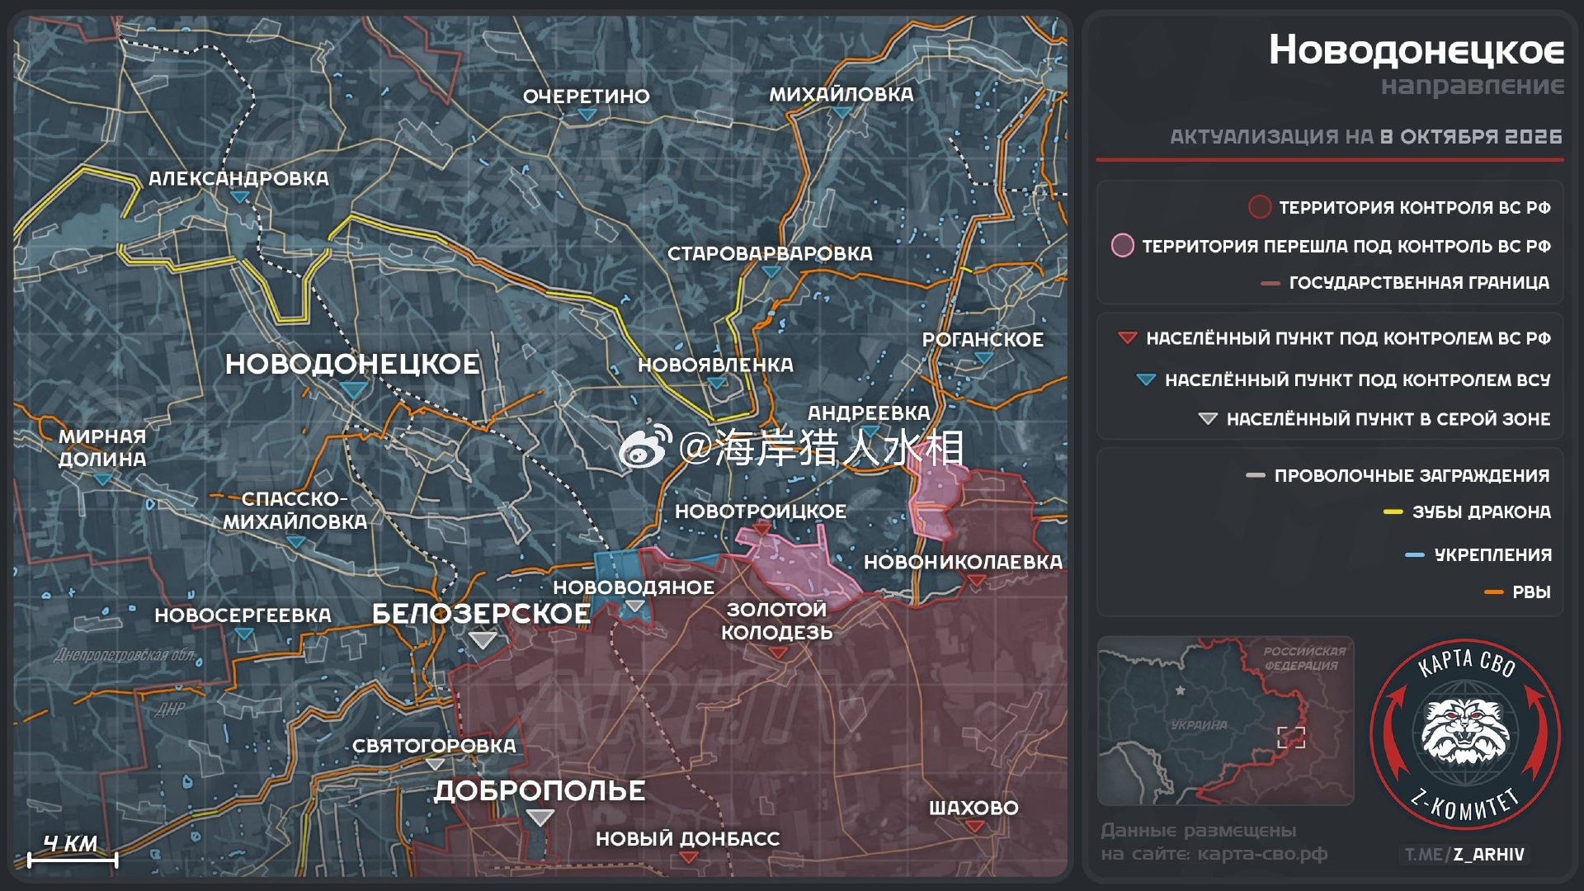The image size is (1584, 891).
Task: Click the yellow Зубы дракона legend line
Action: tap(1393, 512)
